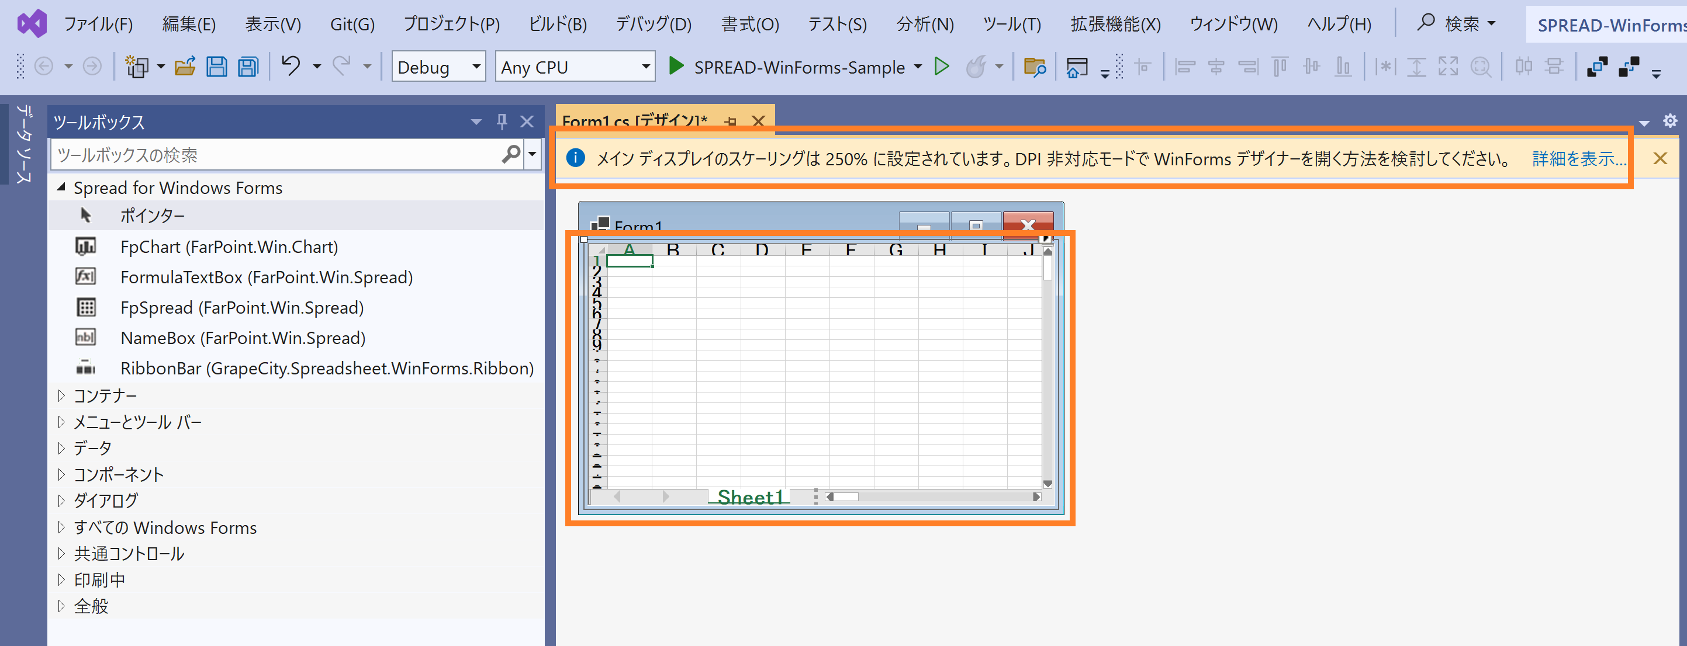Expand the メニューとツール バー toolbox group
Screen dimensions: 1687x646
61,422
